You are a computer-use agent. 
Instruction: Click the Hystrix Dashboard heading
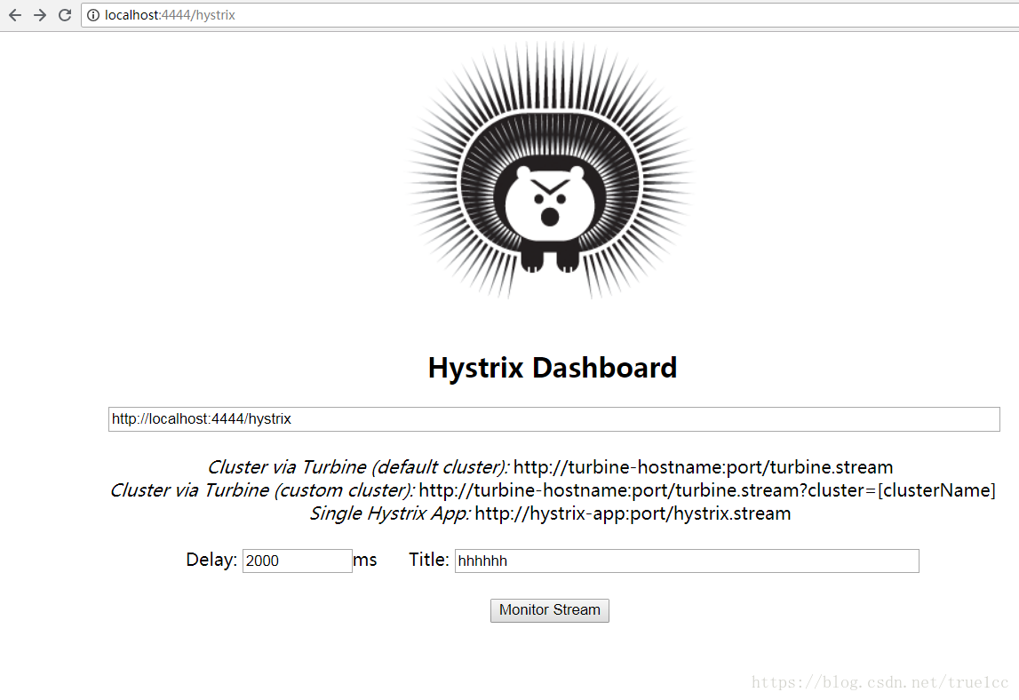coord(553,368)
